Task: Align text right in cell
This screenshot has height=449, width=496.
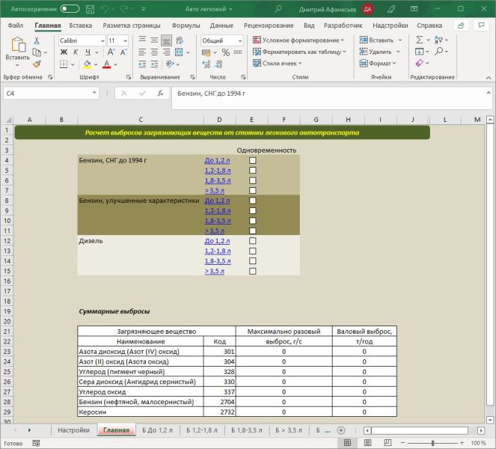Action: pyautogui.click(x=166, y=52)
